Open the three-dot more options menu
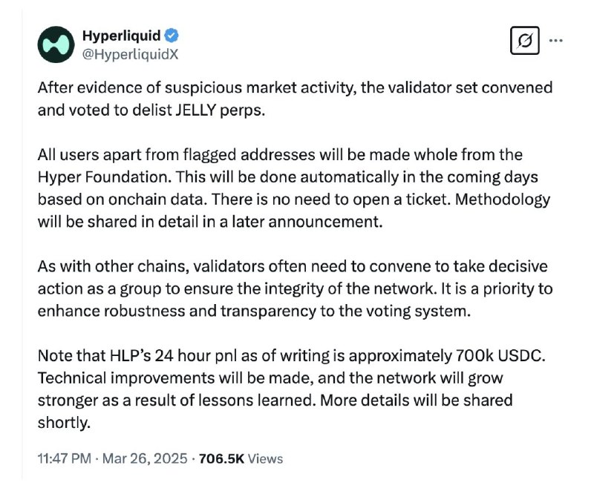This screenshot has height=488, width=594. tap(555, 40)
